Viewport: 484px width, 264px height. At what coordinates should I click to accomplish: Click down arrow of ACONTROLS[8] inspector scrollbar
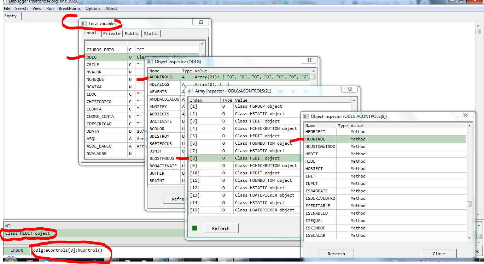coord(469,238)
